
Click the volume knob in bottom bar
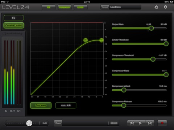pyautogui.click(x=29, y=123)
